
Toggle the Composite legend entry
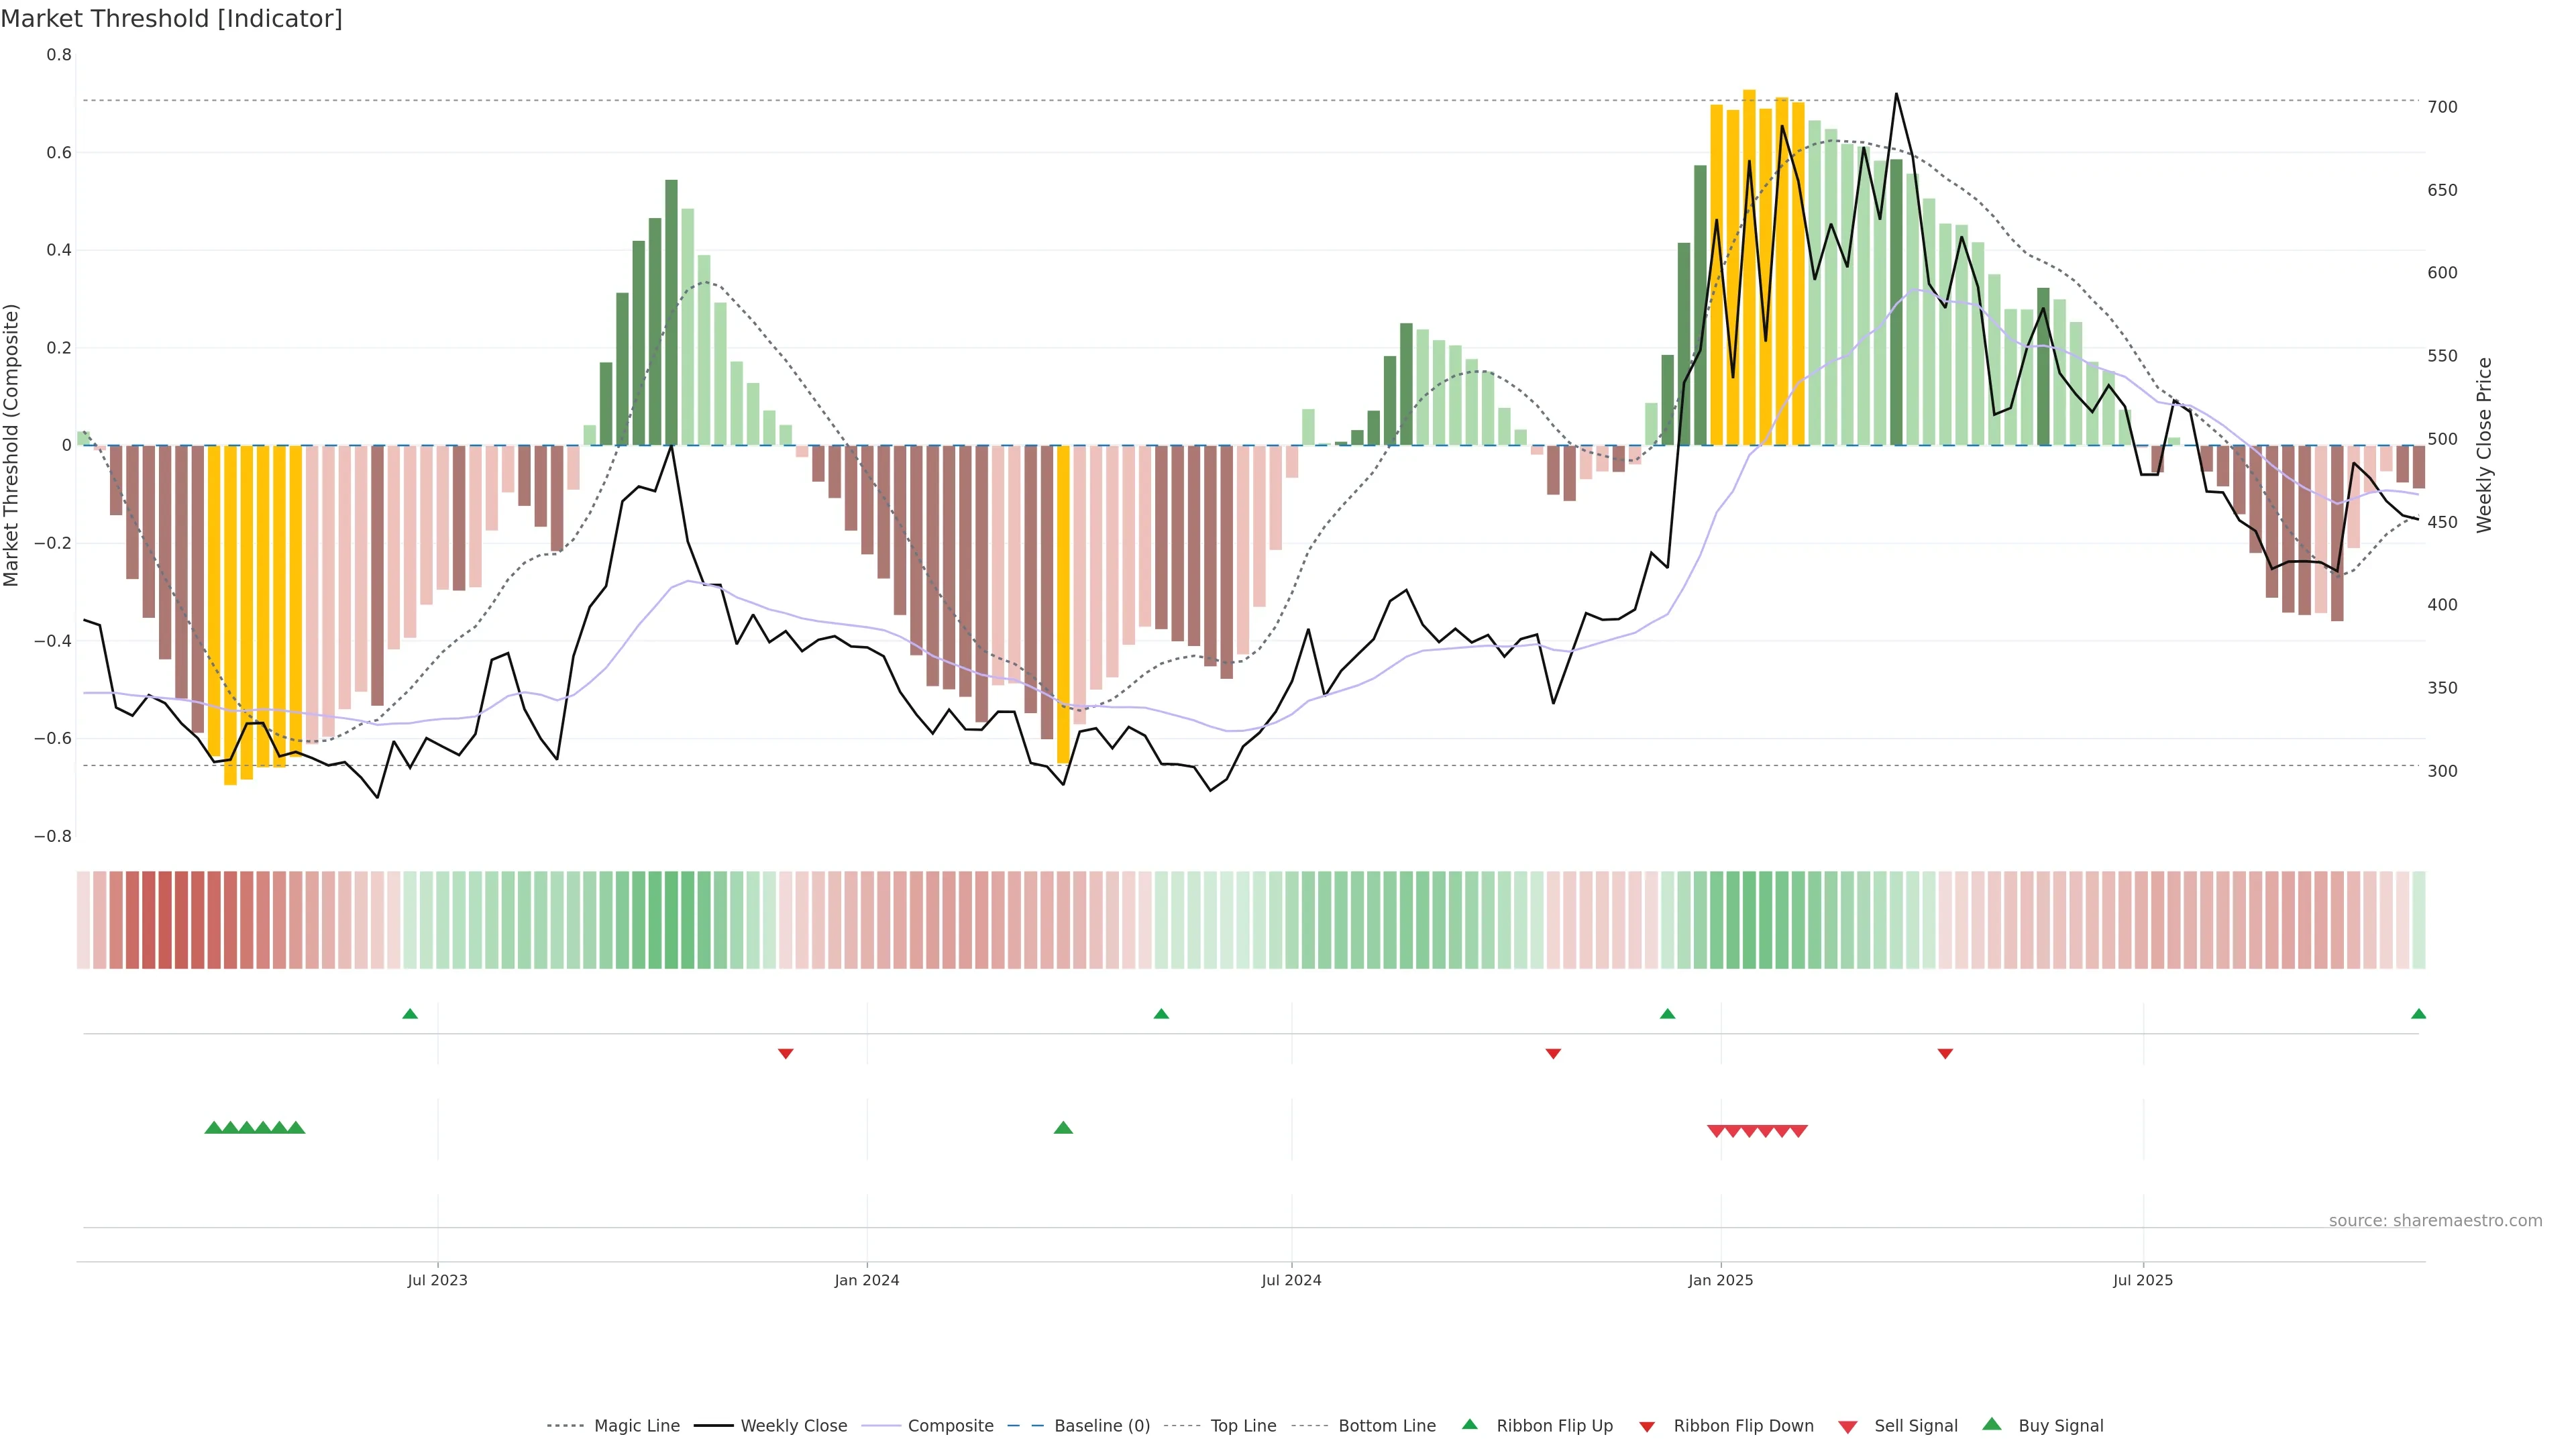click(950, 1426)
